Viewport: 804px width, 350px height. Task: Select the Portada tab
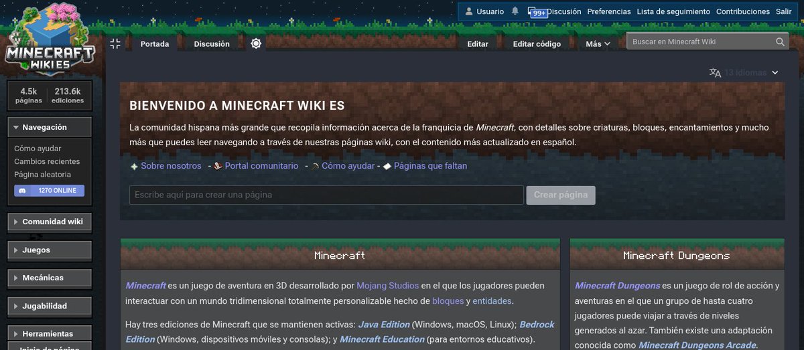[x=155, y=43]
